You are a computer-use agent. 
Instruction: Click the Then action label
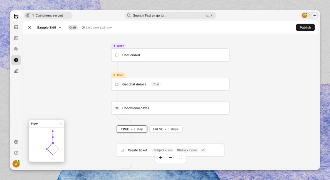point(118,75)
